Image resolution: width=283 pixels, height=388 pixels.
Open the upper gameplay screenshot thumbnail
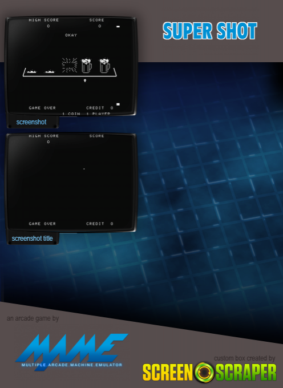71,66
